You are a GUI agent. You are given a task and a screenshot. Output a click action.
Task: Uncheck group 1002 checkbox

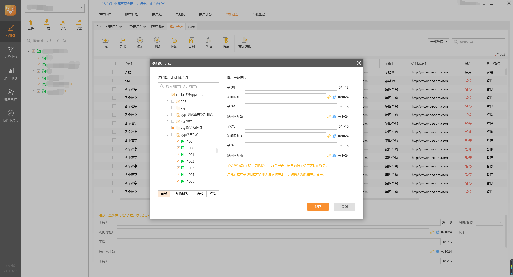(x=178, y=161)
